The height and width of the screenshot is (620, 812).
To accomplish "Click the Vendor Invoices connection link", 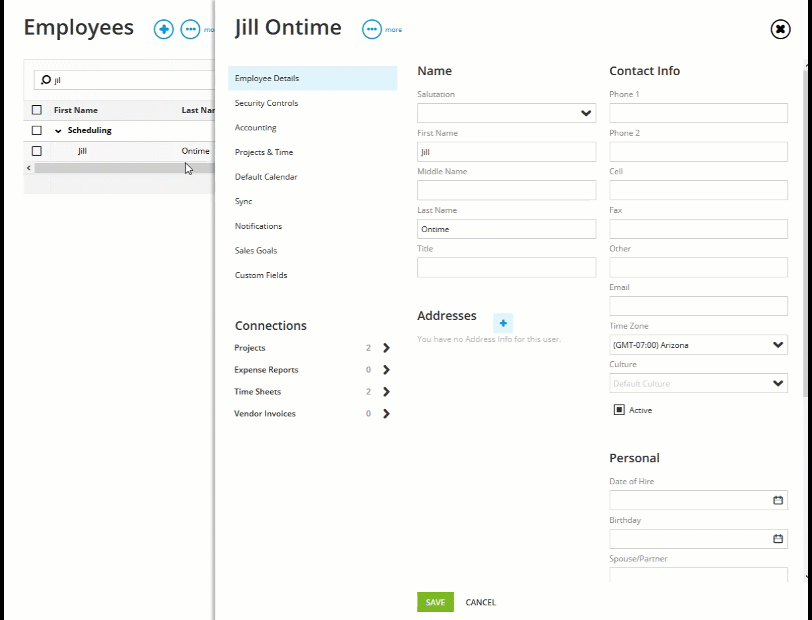I will [x=265, y=414].
